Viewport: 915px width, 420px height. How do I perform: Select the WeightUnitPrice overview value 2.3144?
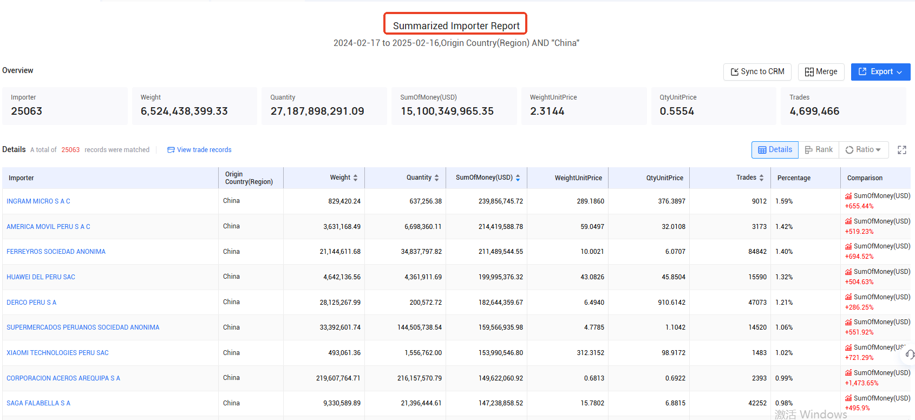[547, 111]
